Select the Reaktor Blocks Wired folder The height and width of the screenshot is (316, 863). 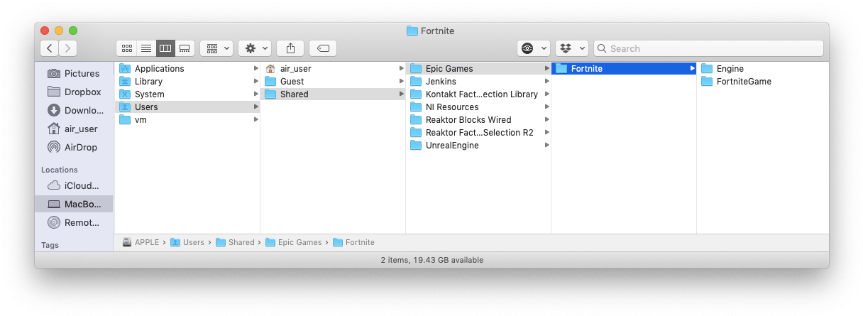tap(478, 119)
